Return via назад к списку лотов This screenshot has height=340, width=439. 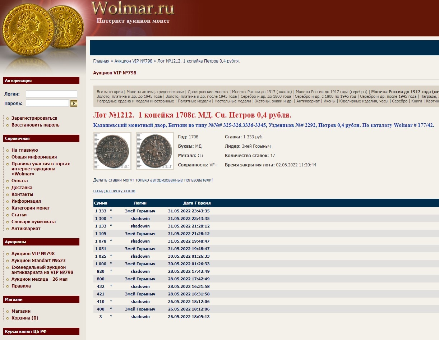point(114,191)
